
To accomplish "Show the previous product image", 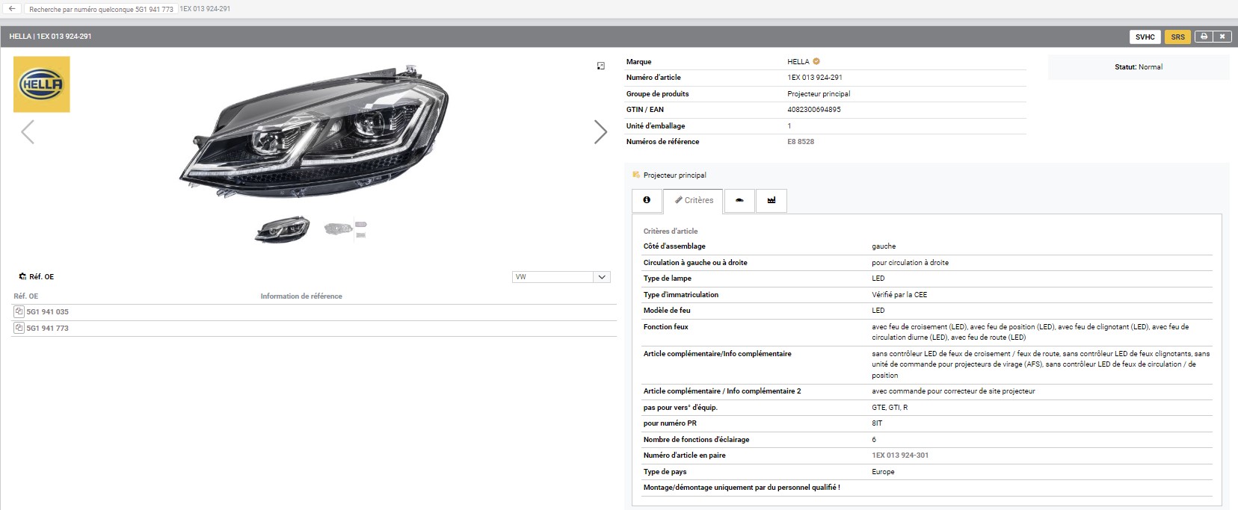I will [x=28, y=132].
